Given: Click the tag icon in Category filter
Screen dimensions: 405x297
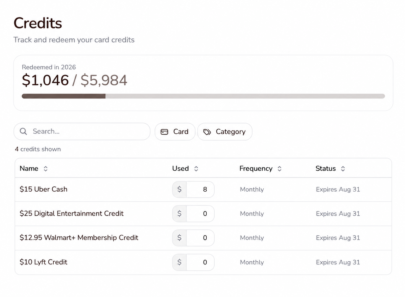Looking at the screenshot, I should (207, 132).
